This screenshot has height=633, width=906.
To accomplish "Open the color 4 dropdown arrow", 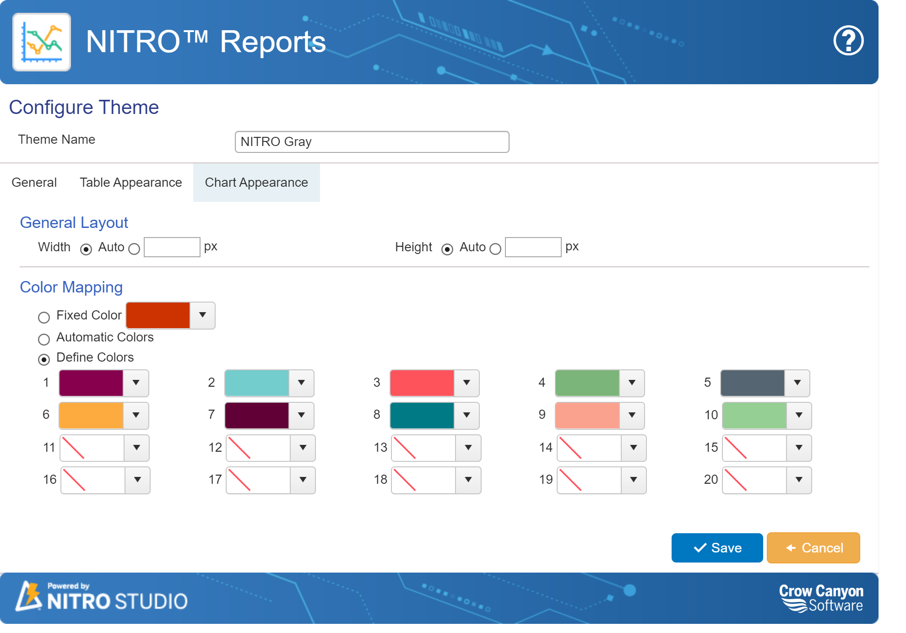I will tap(632, 383).
